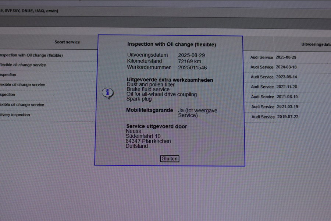Viewport: 331px width, 221px height.
Task: Click 'Dust and pollen filter' in the dialog
Action: click(151, 85)
